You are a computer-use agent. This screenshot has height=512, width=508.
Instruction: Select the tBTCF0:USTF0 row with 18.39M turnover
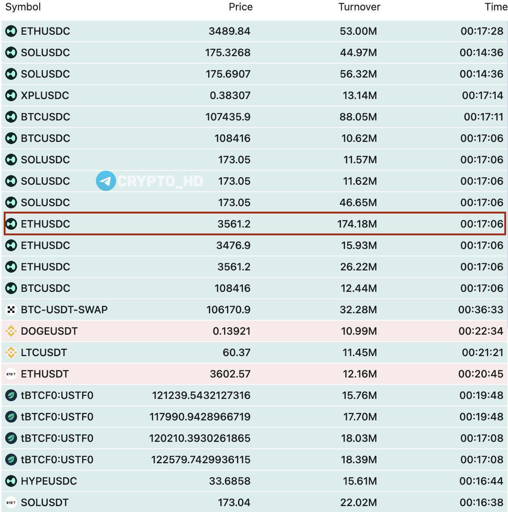click(x=254, y=460)
